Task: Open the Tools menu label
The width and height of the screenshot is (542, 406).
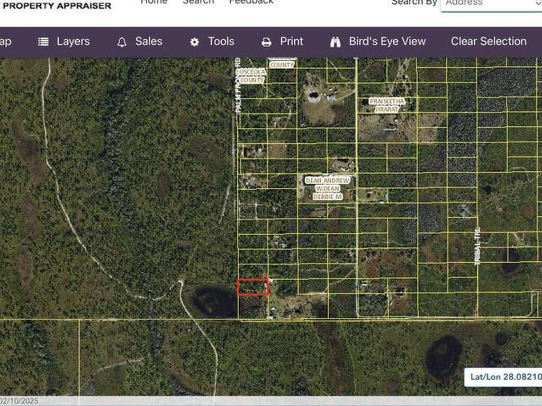Action: pos(221,41)
